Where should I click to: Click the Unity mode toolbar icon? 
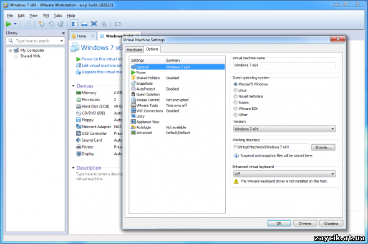point(104,24)
